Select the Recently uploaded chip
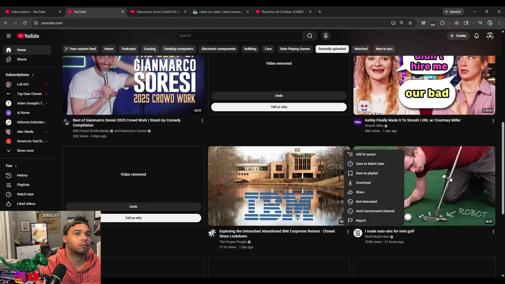This screenshot has width=505, height=284. 332,49
